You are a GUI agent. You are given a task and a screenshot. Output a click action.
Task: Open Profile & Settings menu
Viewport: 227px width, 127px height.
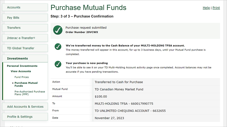(x=25, y=117)
